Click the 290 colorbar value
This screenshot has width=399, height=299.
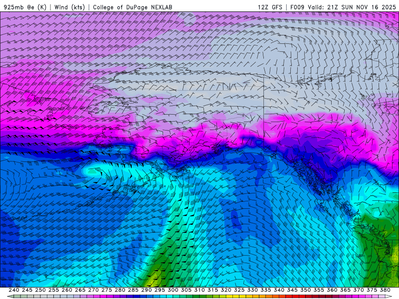coord(146,290)
